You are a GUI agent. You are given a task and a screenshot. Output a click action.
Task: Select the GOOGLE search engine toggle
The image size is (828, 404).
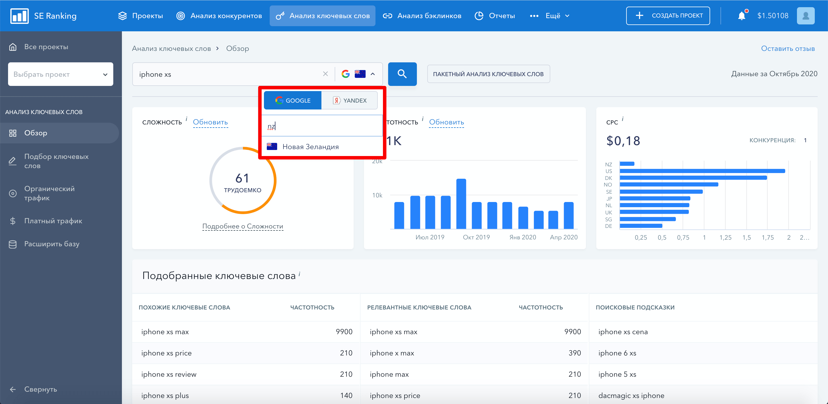click(292, 100)
